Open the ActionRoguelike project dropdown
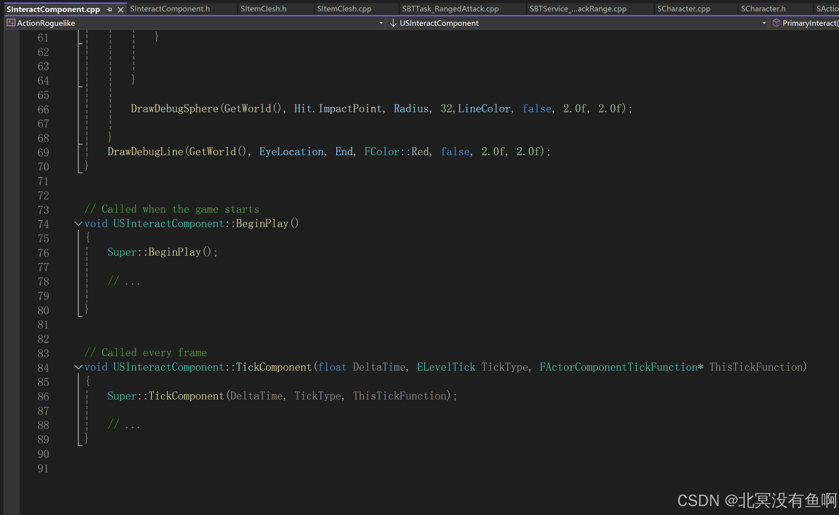 pos(381,23)
